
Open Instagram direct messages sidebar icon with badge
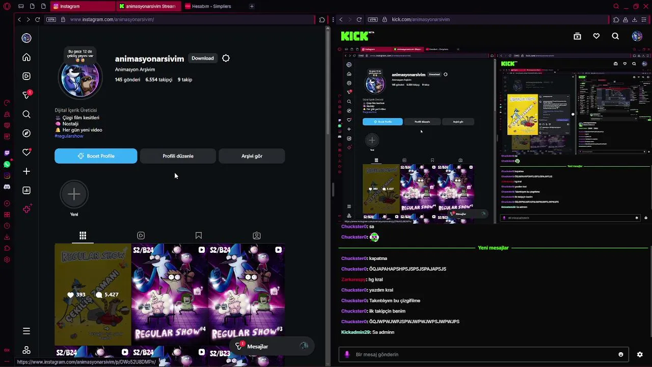[27, 95]
